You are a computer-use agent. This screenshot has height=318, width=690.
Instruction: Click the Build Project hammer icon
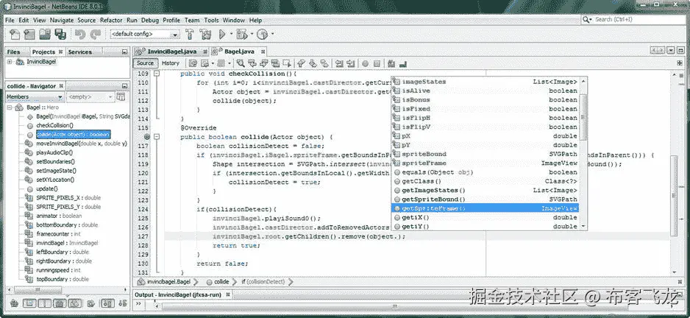190,35
